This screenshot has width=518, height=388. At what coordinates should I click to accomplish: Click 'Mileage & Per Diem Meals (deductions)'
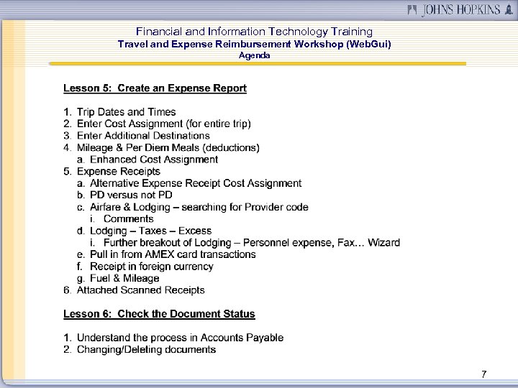168,147
